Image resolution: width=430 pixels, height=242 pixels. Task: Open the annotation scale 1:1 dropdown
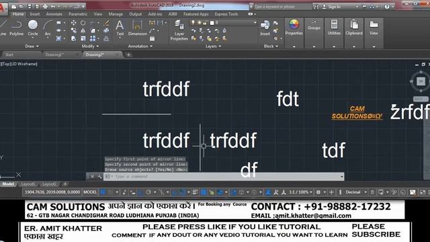(300, 192)
